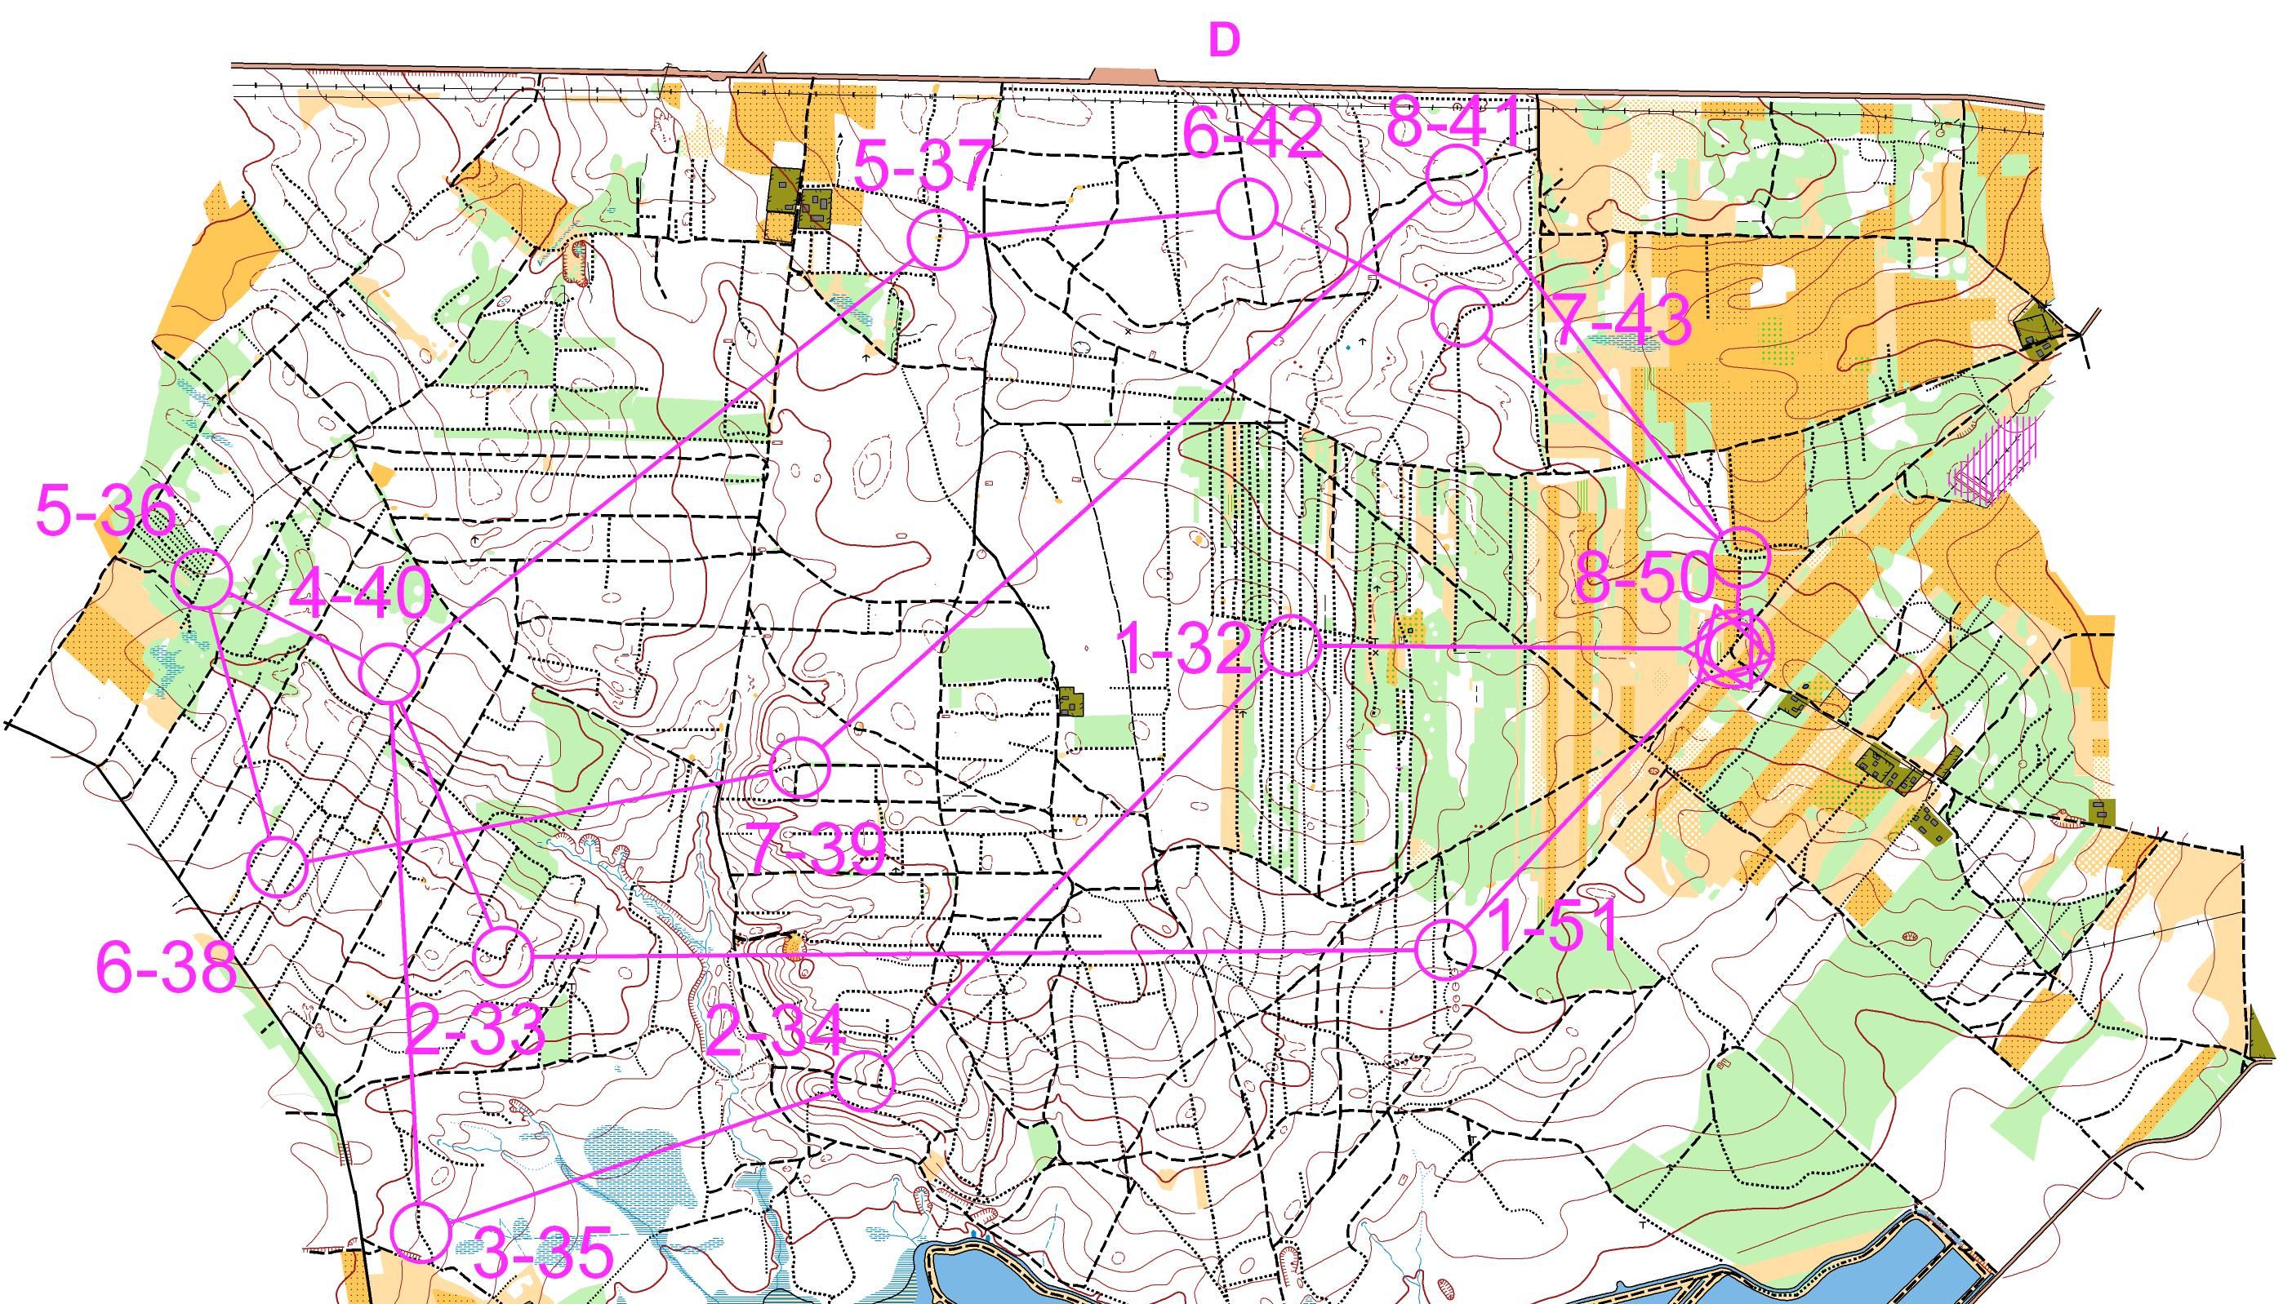Click the 2-33 control circle
The width and height of the screenshot is (2283, 1304).
tap(502, 956)
